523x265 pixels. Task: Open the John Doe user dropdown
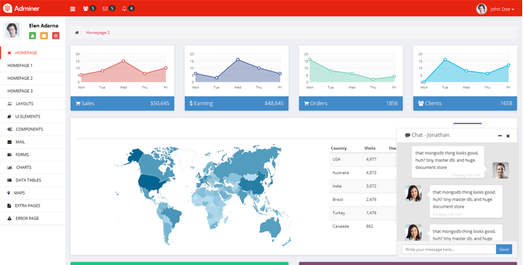(x=502, y=9)
